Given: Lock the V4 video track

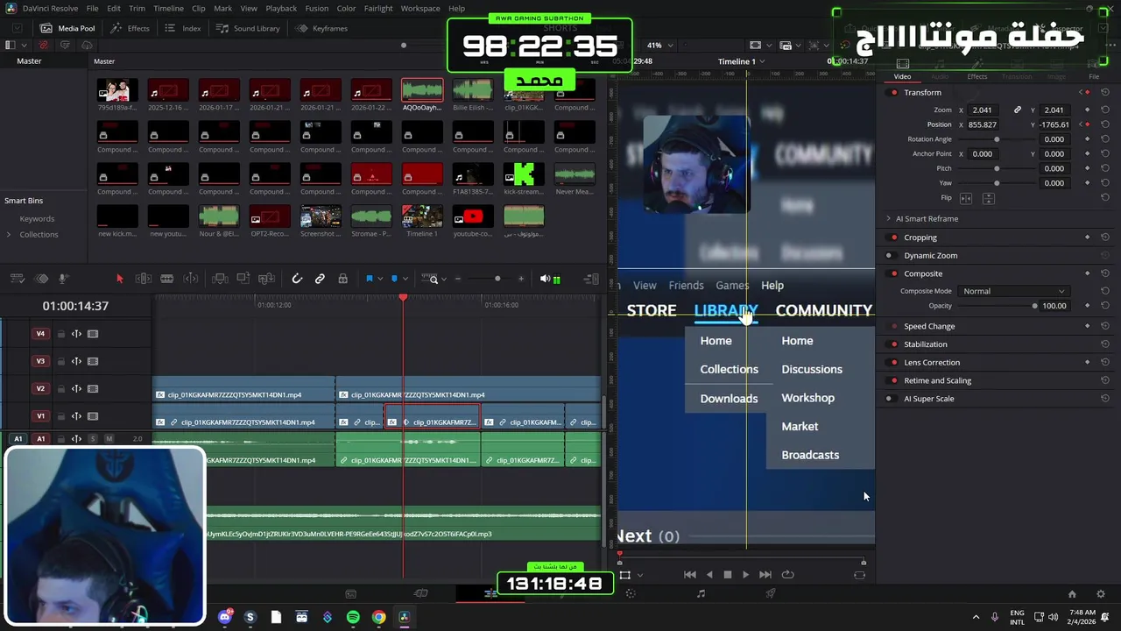Looking at the screenshot, I should pyautogui.click(x=61, y=334).
